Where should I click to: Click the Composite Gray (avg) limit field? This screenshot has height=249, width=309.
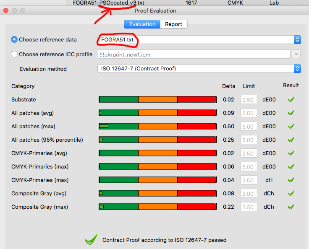[x=249, y=194]
